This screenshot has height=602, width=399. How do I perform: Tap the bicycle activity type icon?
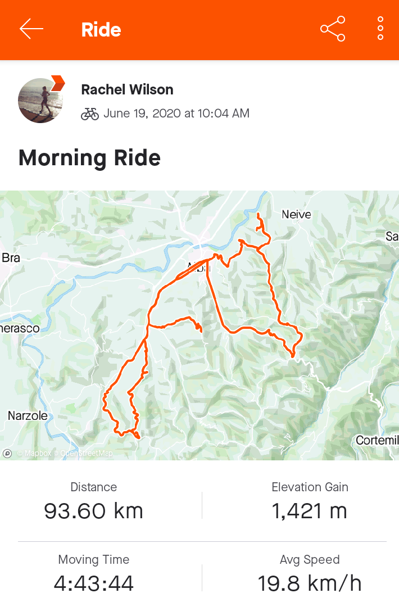90,114
